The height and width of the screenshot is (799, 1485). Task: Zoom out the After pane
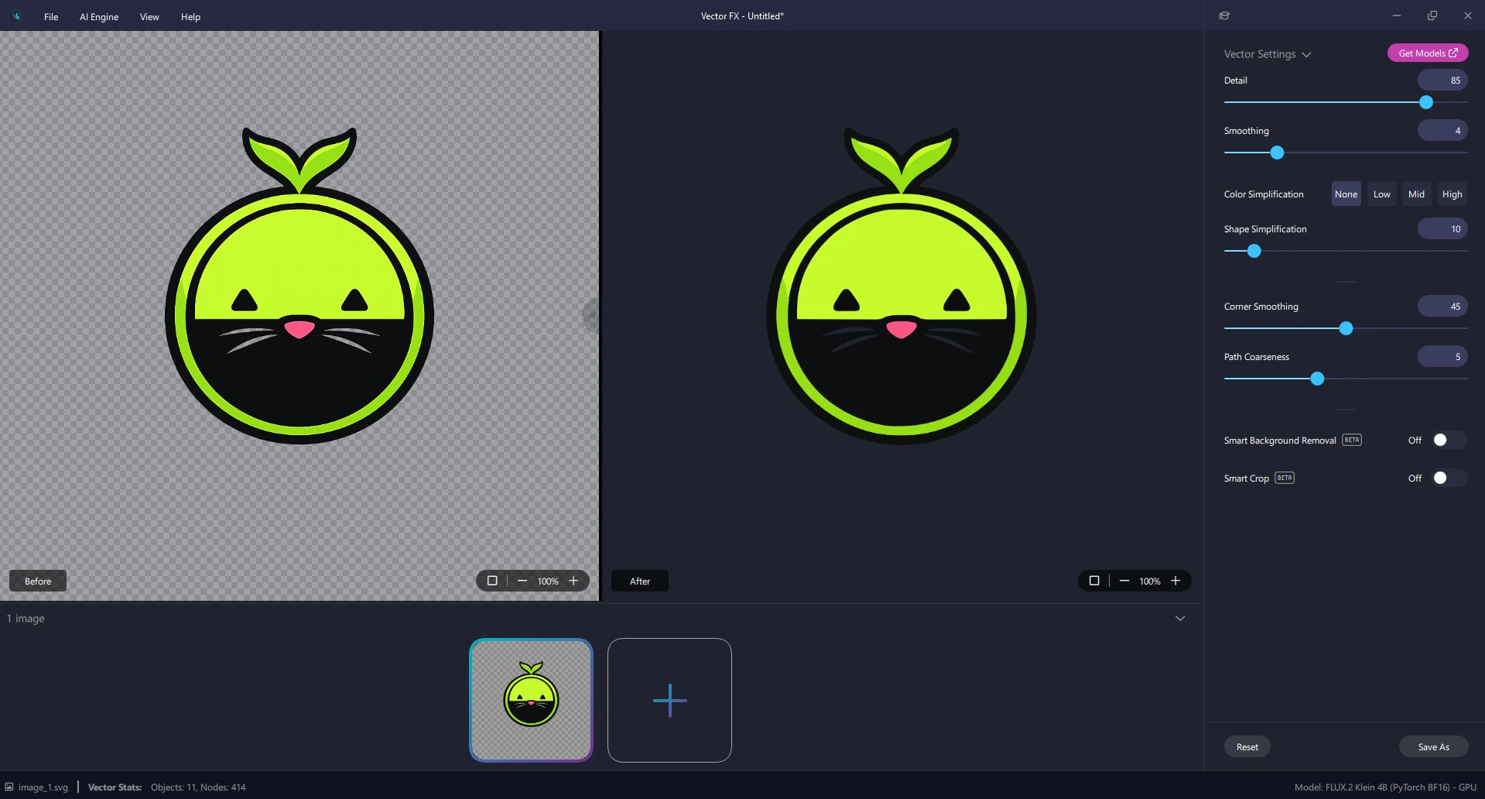tap(1124, 581)
